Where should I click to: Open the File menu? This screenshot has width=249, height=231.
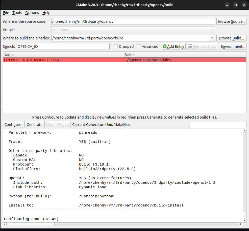(x=6, y=13)
